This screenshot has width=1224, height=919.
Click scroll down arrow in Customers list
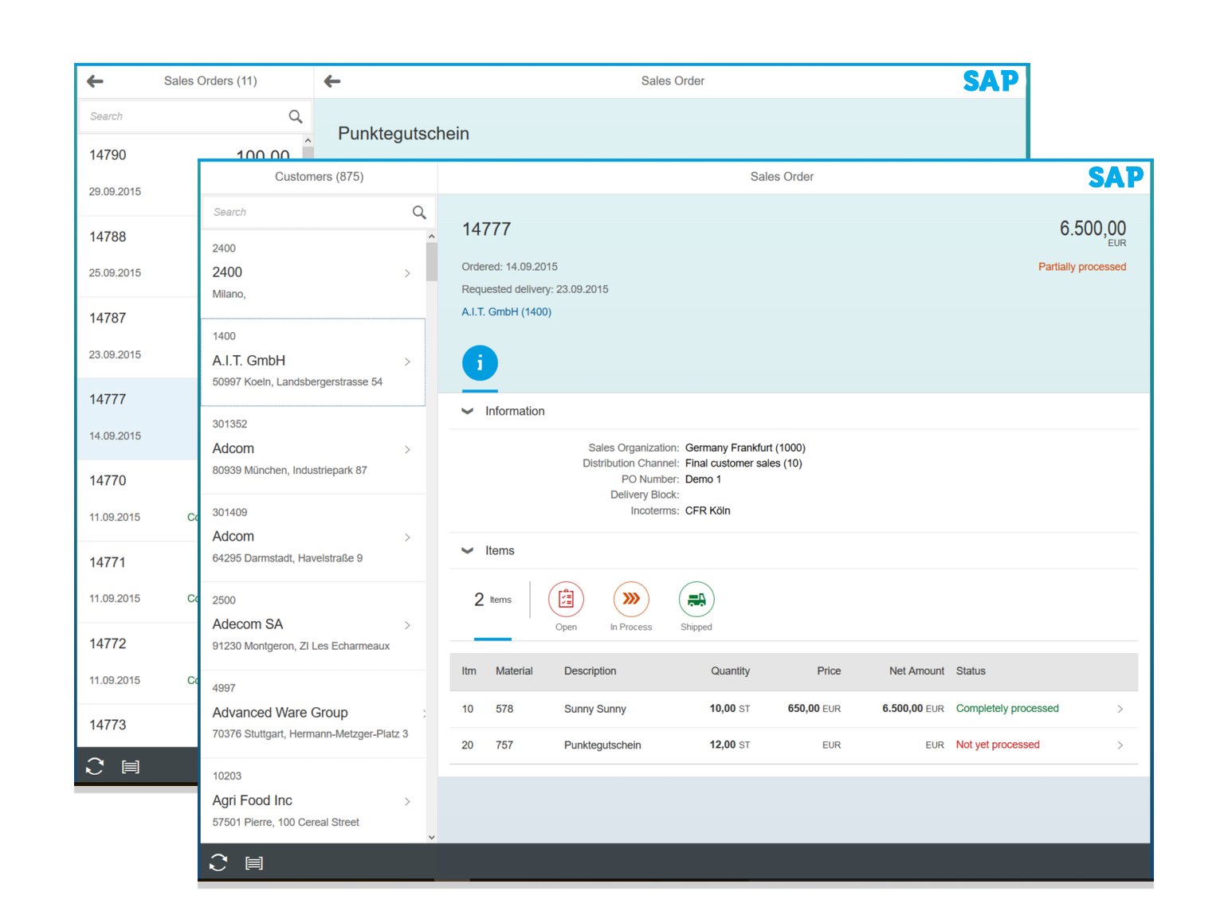point(431,837)
